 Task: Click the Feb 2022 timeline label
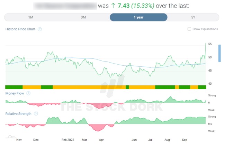point(69,140)
